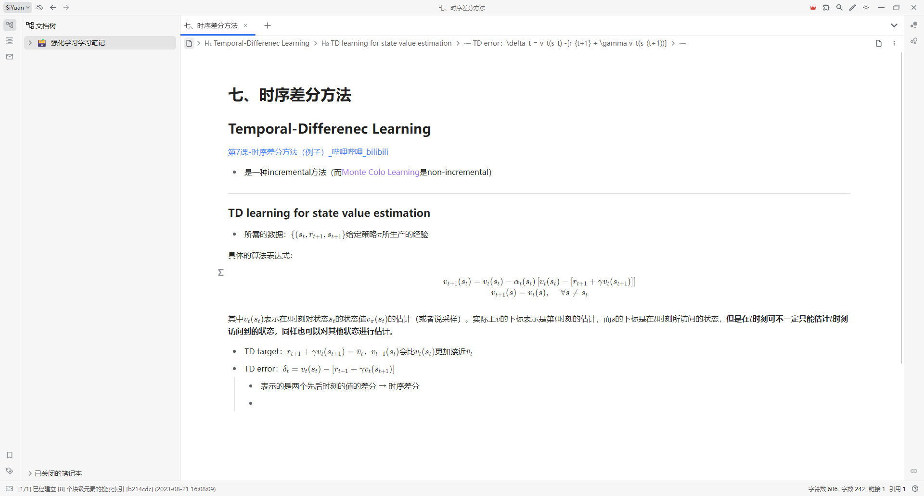Open the SiYuan main menu dropdown

coord(18,8)
